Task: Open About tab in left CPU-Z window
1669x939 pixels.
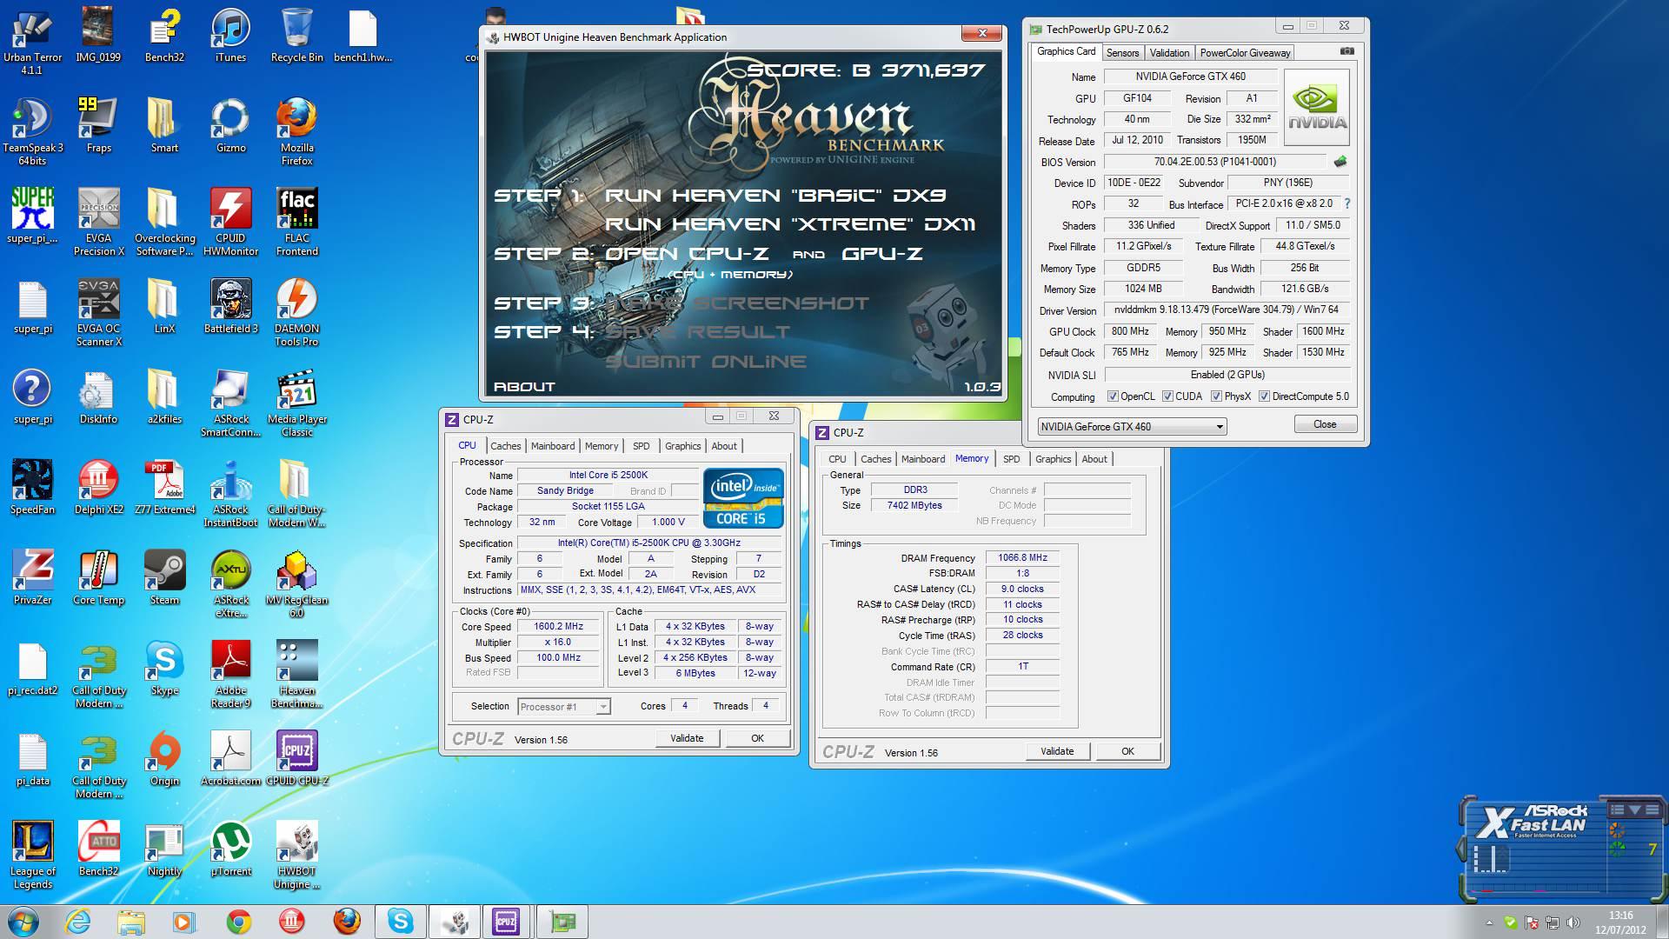Action: 724,446
